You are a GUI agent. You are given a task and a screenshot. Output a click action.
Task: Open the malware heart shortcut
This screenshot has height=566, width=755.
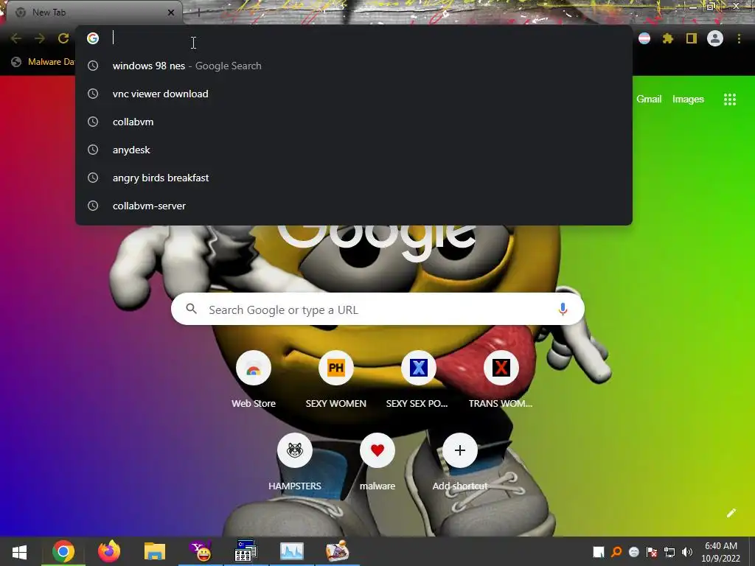tap(377, 462)
